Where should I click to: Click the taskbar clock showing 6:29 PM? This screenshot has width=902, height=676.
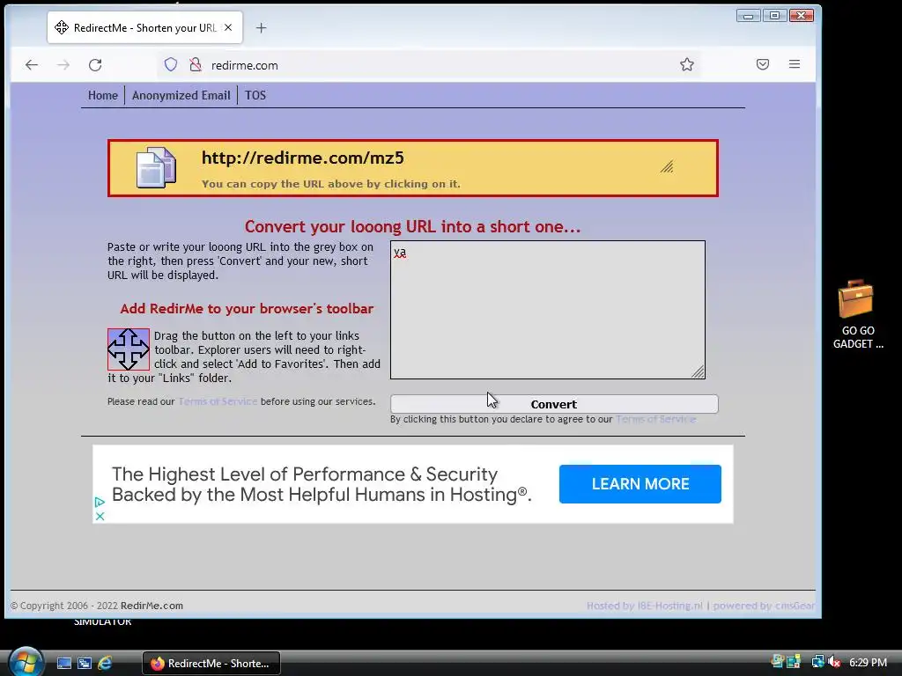pos(868,663)
